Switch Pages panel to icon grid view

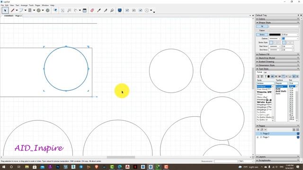pos(298,130)
